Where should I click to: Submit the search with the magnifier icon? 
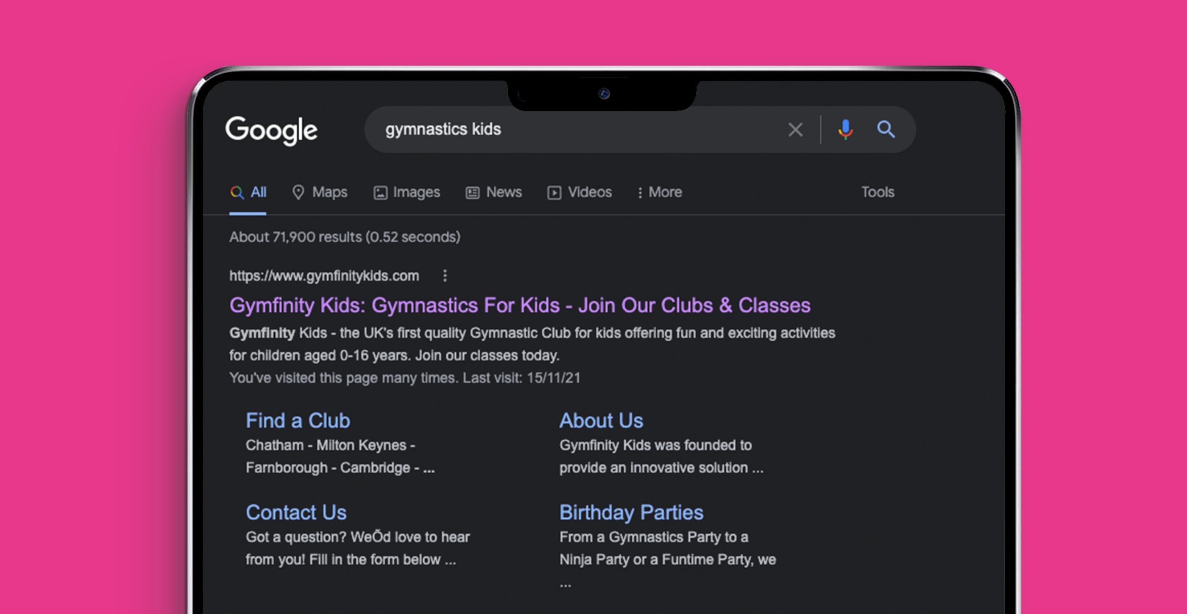click(x=886, y=130)
